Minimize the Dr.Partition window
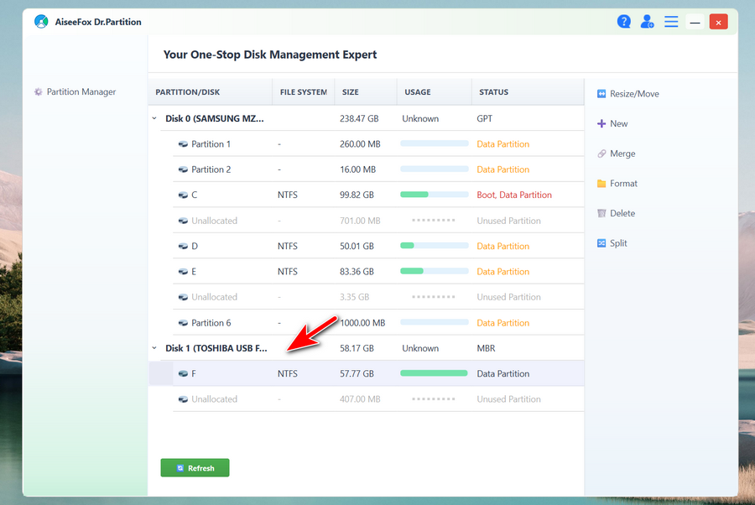This screenshot has height=505, width=755. (x=695, y=22)
